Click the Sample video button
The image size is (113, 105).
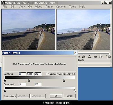click(x=38, y=96)
